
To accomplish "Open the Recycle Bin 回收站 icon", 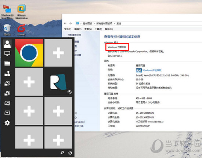I will pos(7,30).
